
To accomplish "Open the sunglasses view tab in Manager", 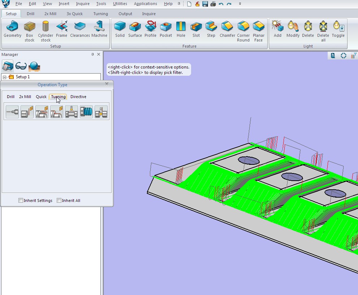I will click(x=21, y=66).
